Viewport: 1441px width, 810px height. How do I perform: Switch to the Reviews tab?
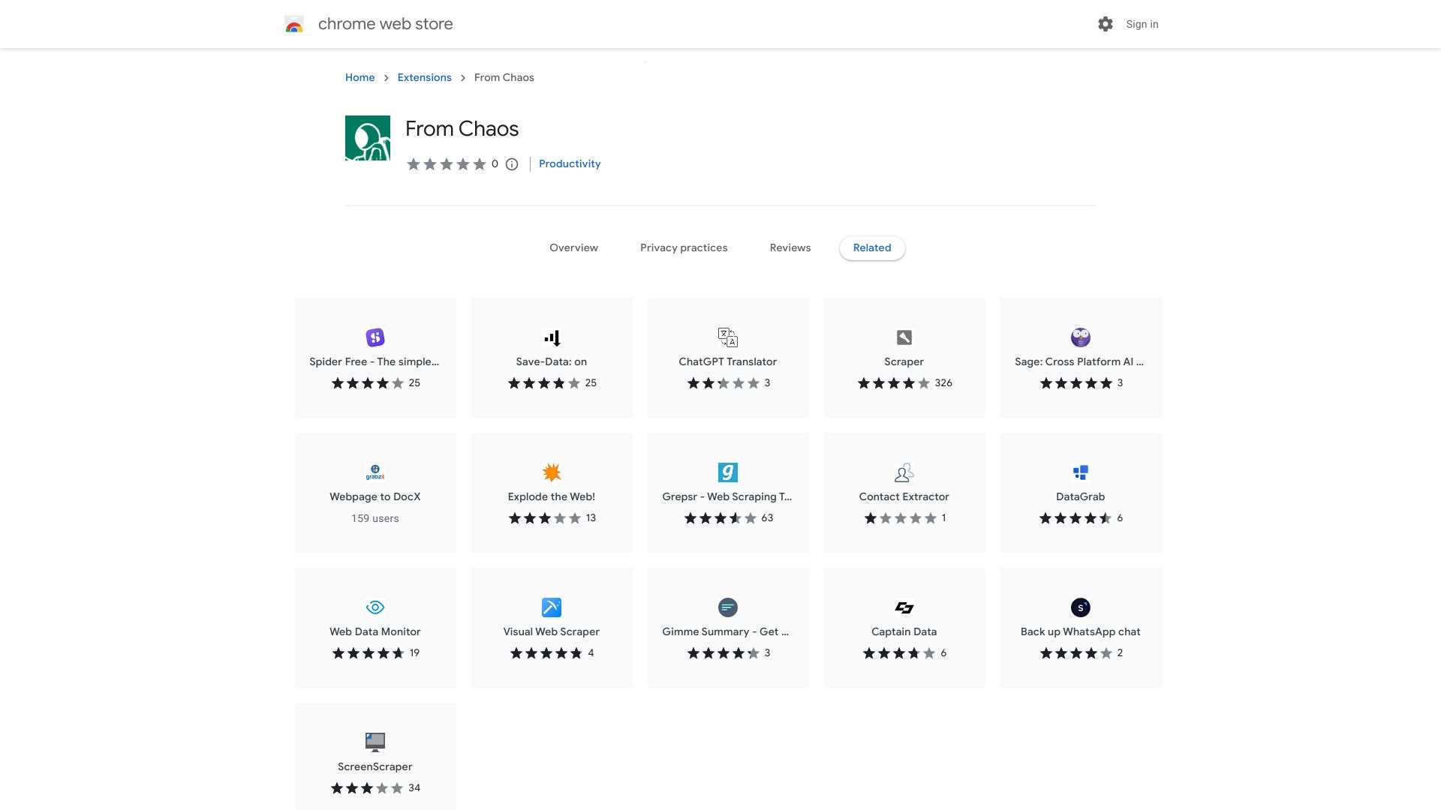pos(790,248)
